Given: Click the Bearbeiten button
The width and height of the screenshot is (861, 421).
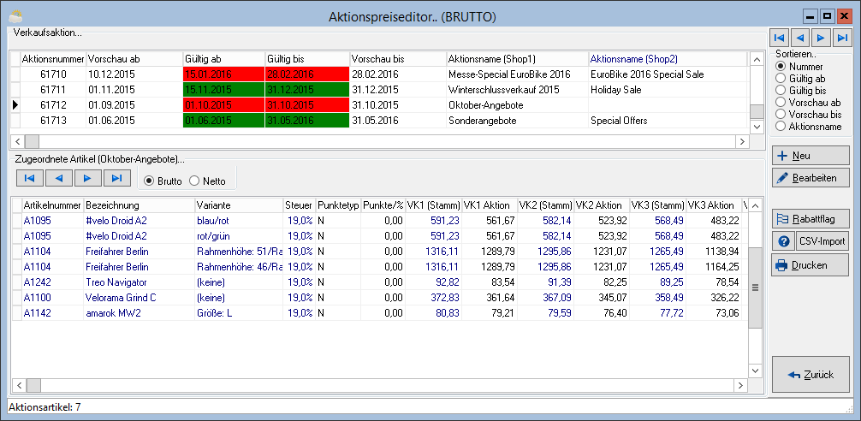Looking at the screenshot, I should click(811, 178).
